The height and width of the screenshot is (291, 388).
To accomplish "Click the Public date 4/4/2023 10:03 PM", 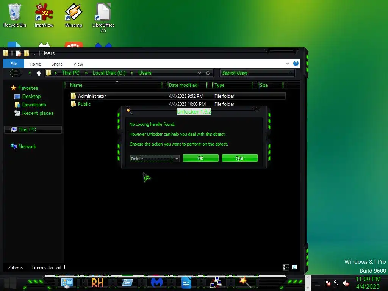I will tap(187, 104).
